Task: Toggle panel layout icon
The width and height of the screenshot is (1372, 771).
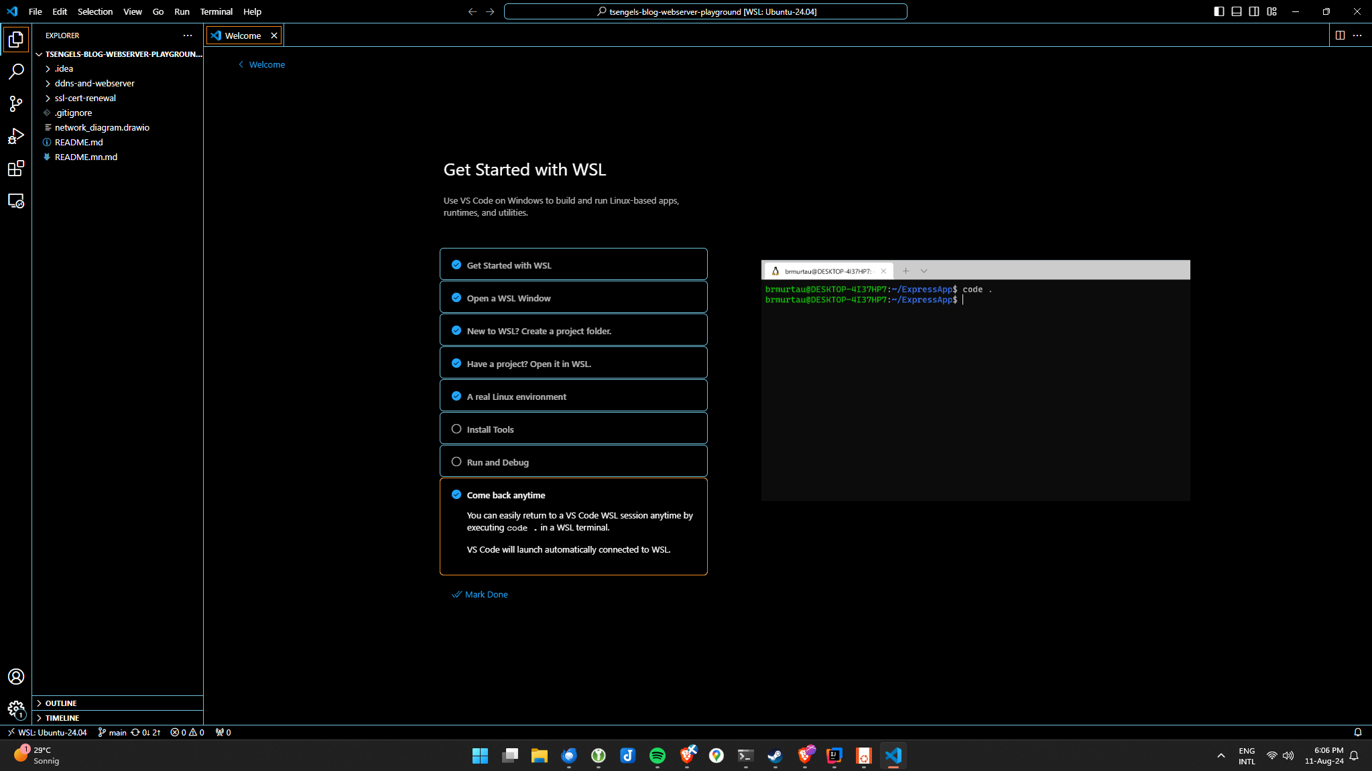Action: point(1237,11)
